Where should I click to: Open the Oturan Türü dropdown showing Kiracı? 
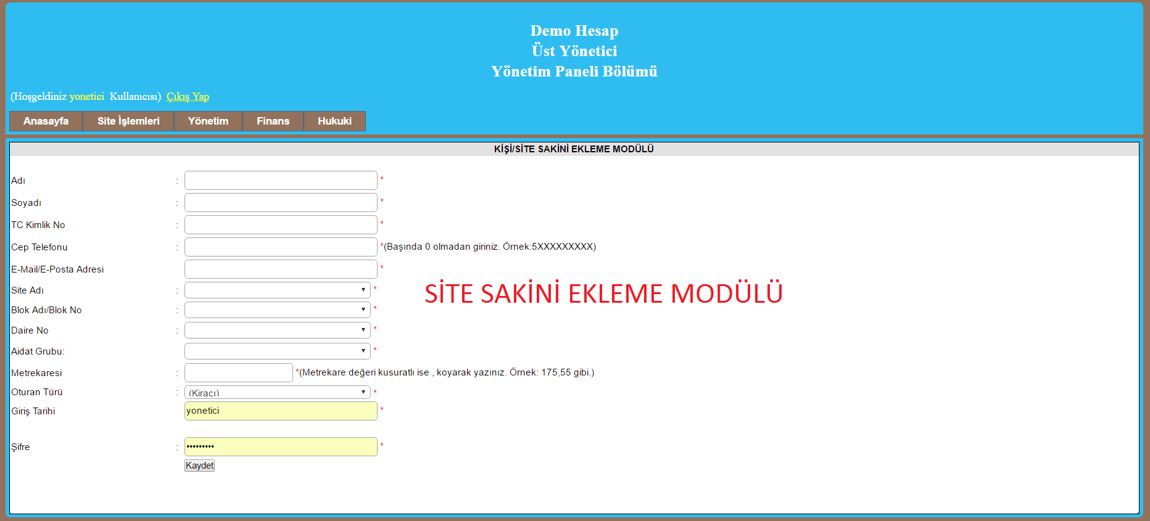(277, 392)
